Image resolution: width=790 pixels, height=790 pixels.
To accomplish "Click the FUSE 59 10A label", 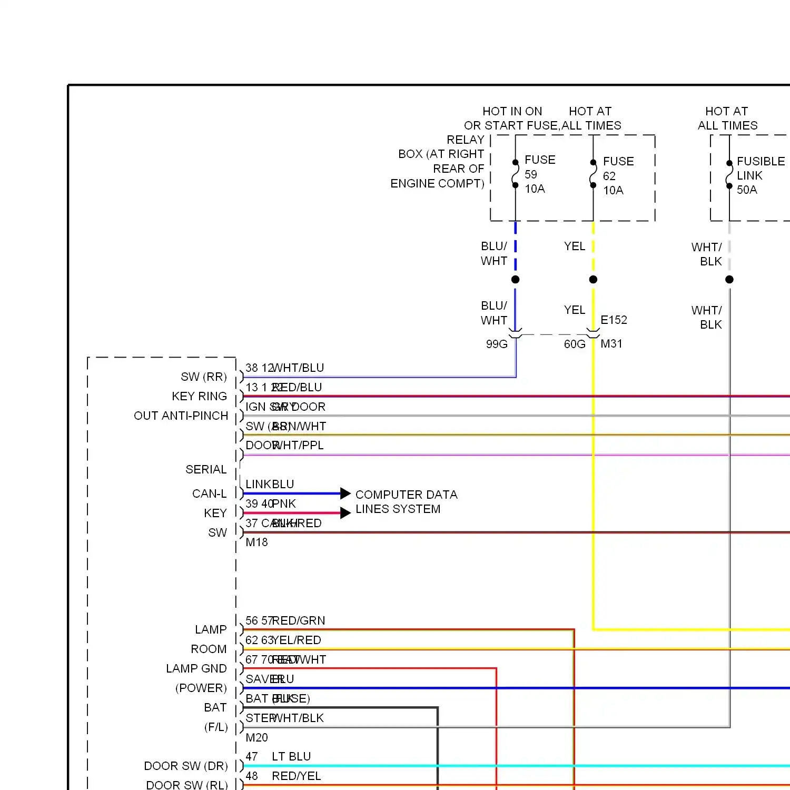I will [x=540, y=174].
